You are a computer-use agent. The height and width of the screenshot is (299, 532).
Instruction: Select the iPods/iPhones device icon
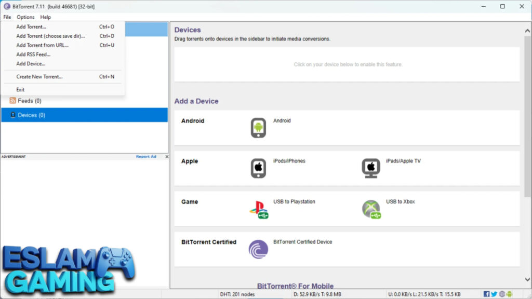click(258, 168)
